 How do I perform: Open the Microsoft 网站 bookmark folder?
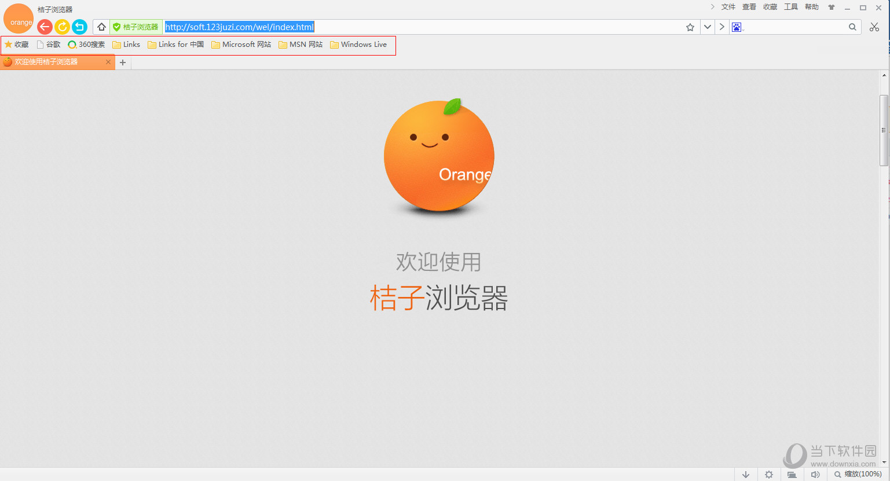coord(241,45)
